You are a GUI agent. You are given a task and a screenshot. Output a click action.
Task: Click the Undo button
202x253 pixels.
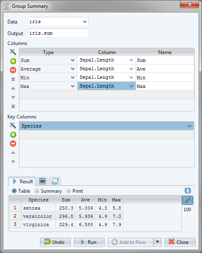tap(55, 242)
